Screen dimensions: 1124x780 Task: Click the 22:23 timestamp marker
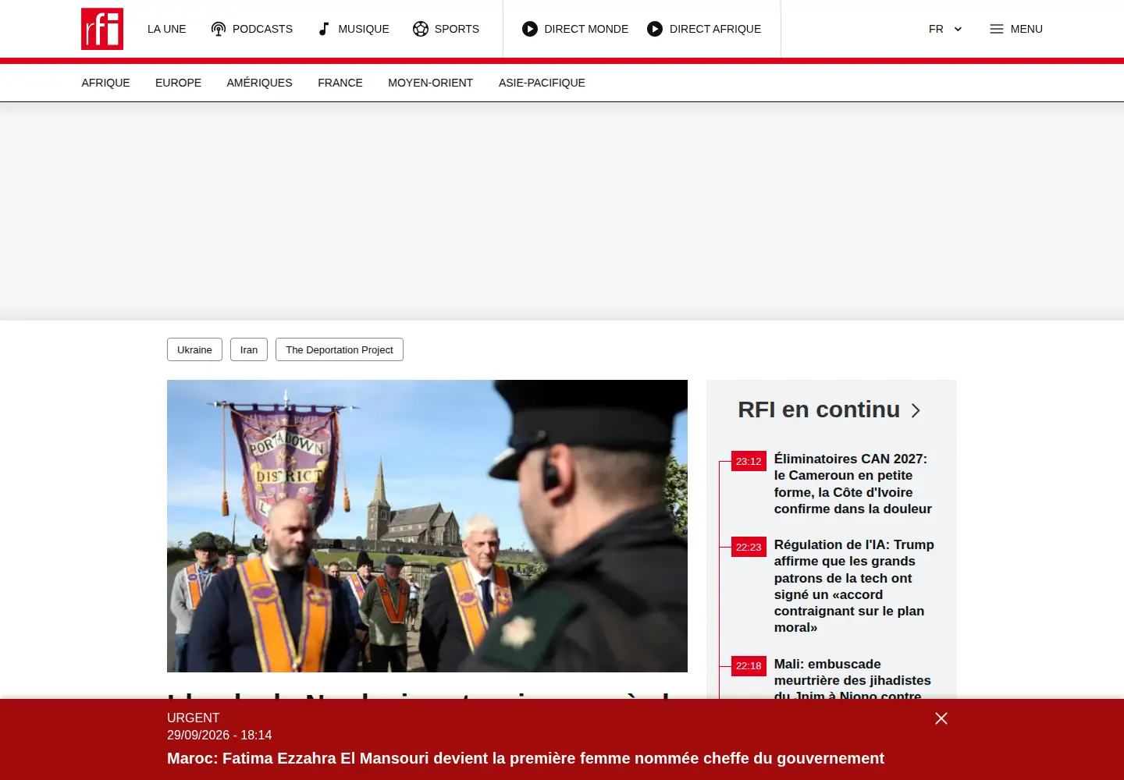pos(749,547)
